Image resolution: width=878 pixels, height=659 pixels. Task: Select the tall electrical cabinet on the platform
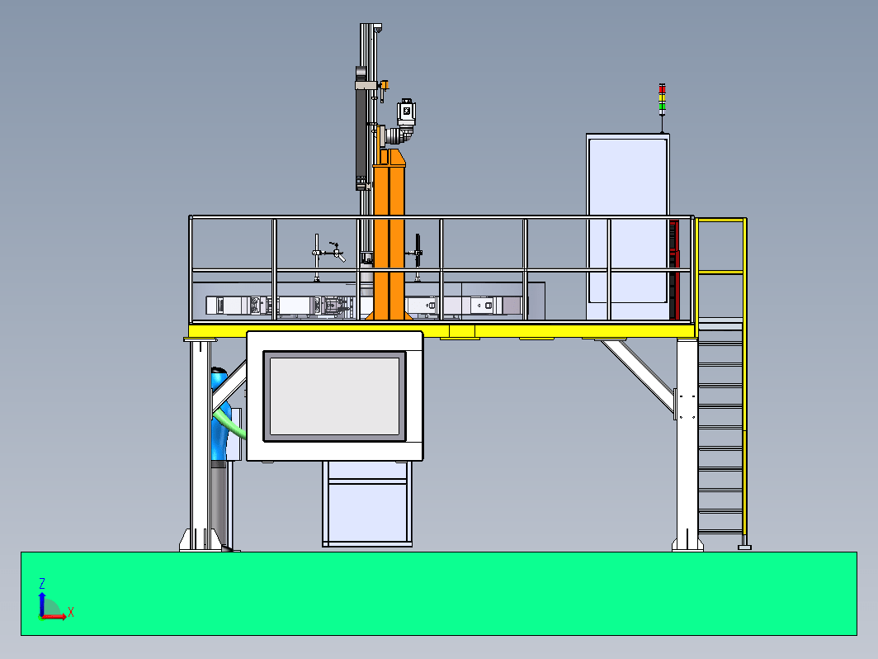click(x=628, y=225)
